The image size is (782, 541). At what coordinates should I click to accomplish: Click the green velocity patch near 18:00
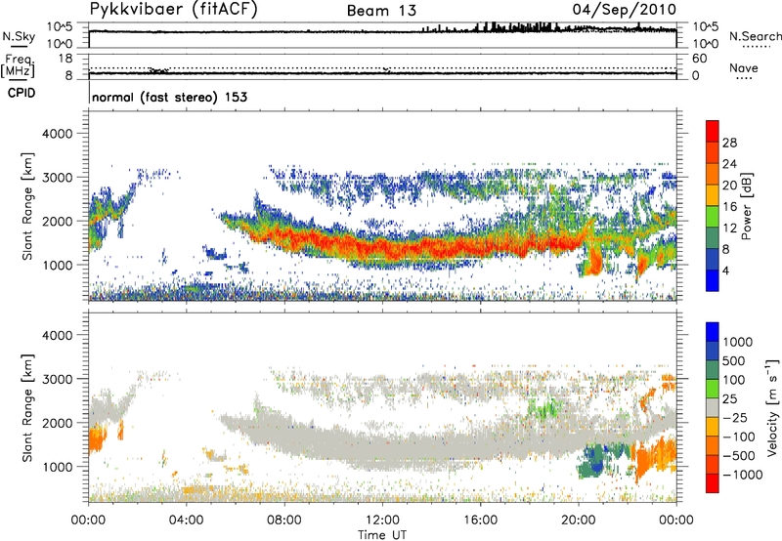tap(543, 409)
